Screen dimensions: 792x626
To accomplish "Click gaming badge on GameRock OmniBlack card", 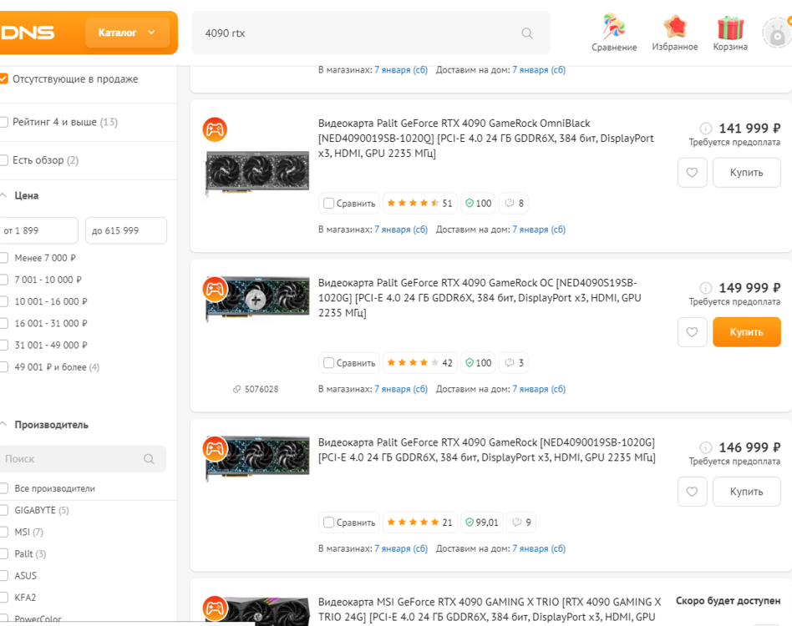I will (x=215, y=129).
